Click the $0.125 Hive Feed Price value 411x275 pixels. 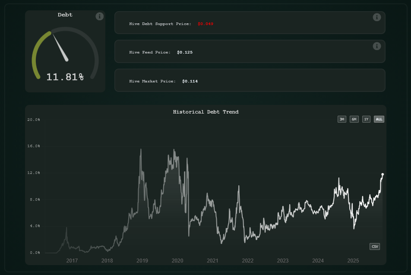click(x=185, y=52)
